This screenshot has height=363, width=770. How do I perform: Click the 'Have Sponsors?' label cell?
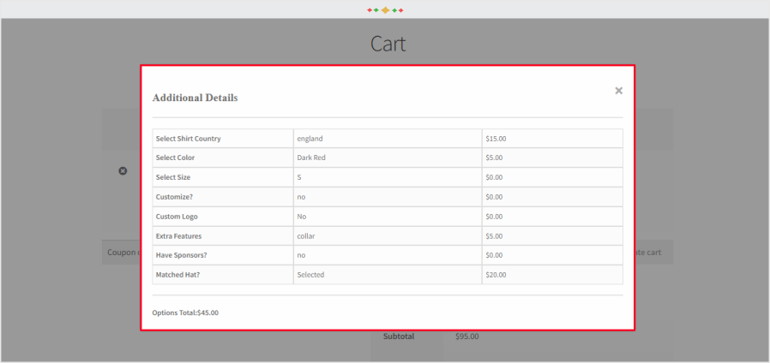point(223,255)
